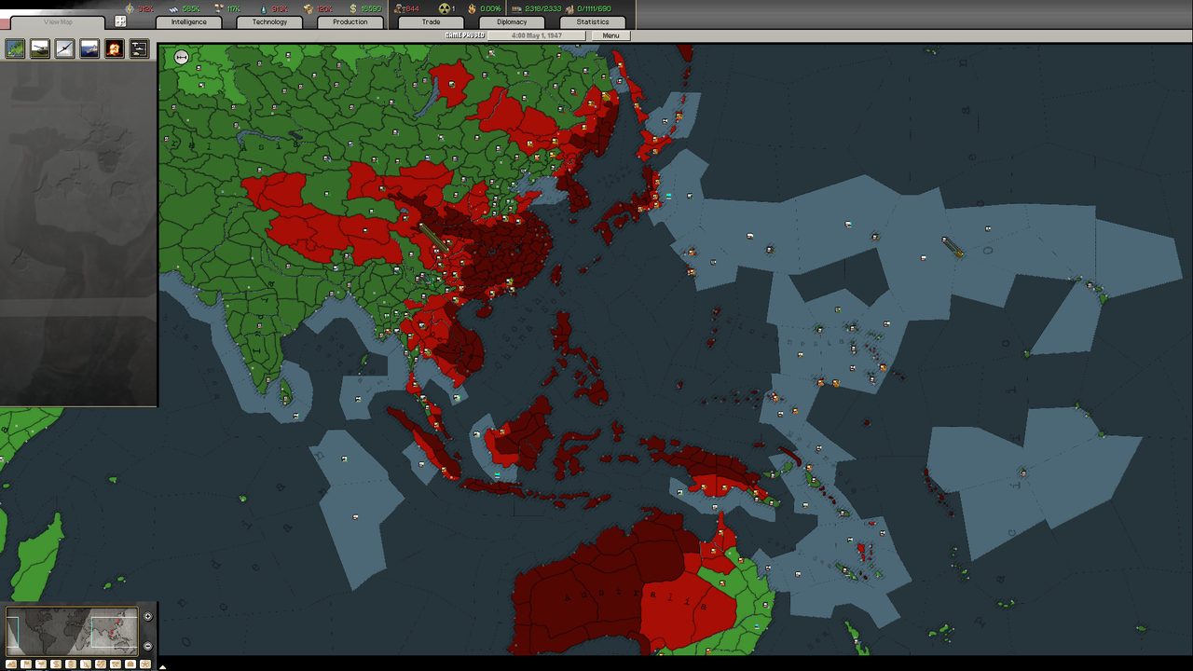Go to the Trade tab
This screenshot has width=1193, height=671.
click(431, 22)
